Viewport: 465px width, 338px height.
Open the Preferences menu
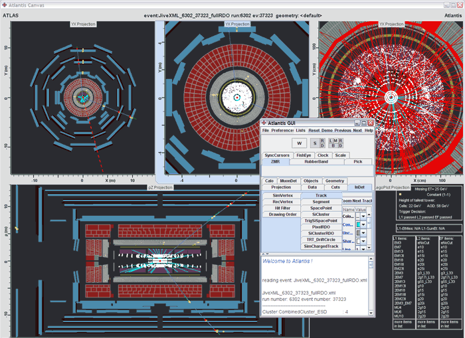tap(282, 130)
